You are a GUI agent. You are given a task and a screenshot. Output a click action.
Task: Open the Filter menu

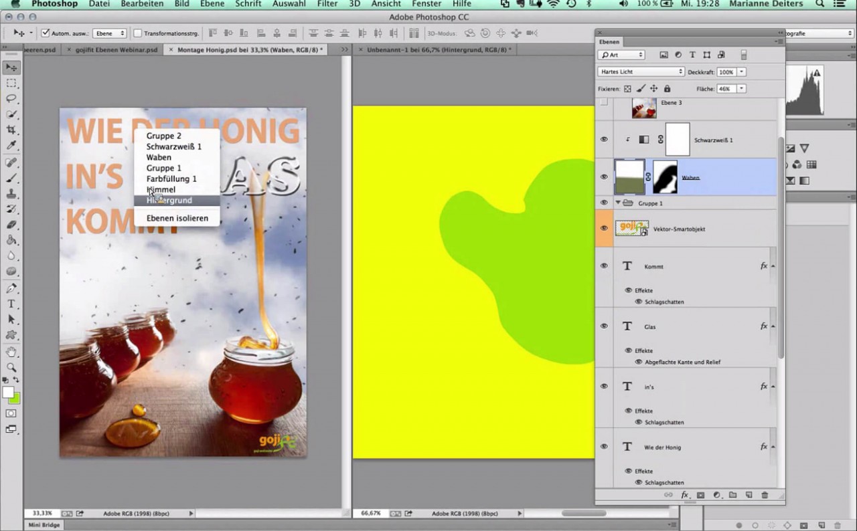click(x=327, y=4)
